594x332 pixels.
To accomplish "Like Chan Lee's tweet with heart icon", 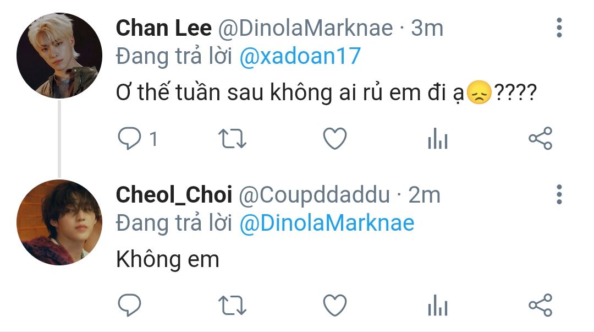I will coord(335,139).
